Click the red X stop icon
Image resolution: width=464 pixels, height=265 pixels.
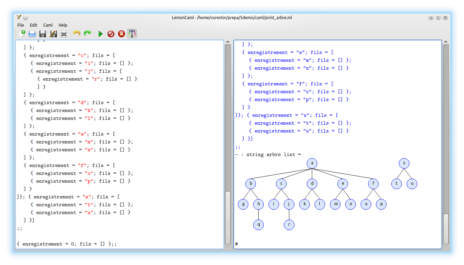121,34
